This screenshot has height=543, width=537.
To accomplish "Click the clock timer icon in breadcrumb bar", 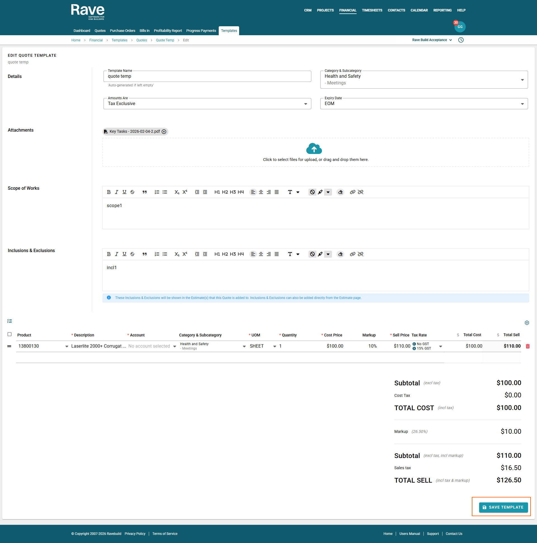I will [461, 40].
